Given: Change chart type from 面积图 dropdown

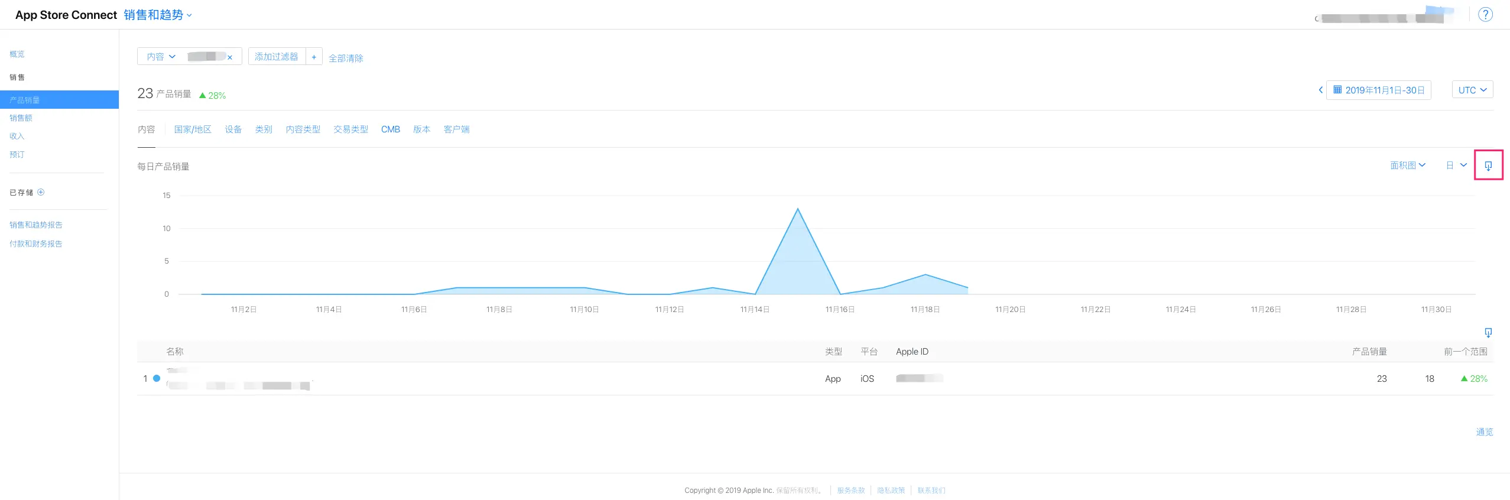Looking at the screenshot, I should [x=1408, y=165].
